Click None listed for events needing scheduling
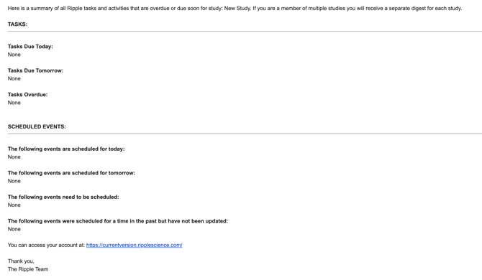482x280 pixels. [x=14, y=205]
